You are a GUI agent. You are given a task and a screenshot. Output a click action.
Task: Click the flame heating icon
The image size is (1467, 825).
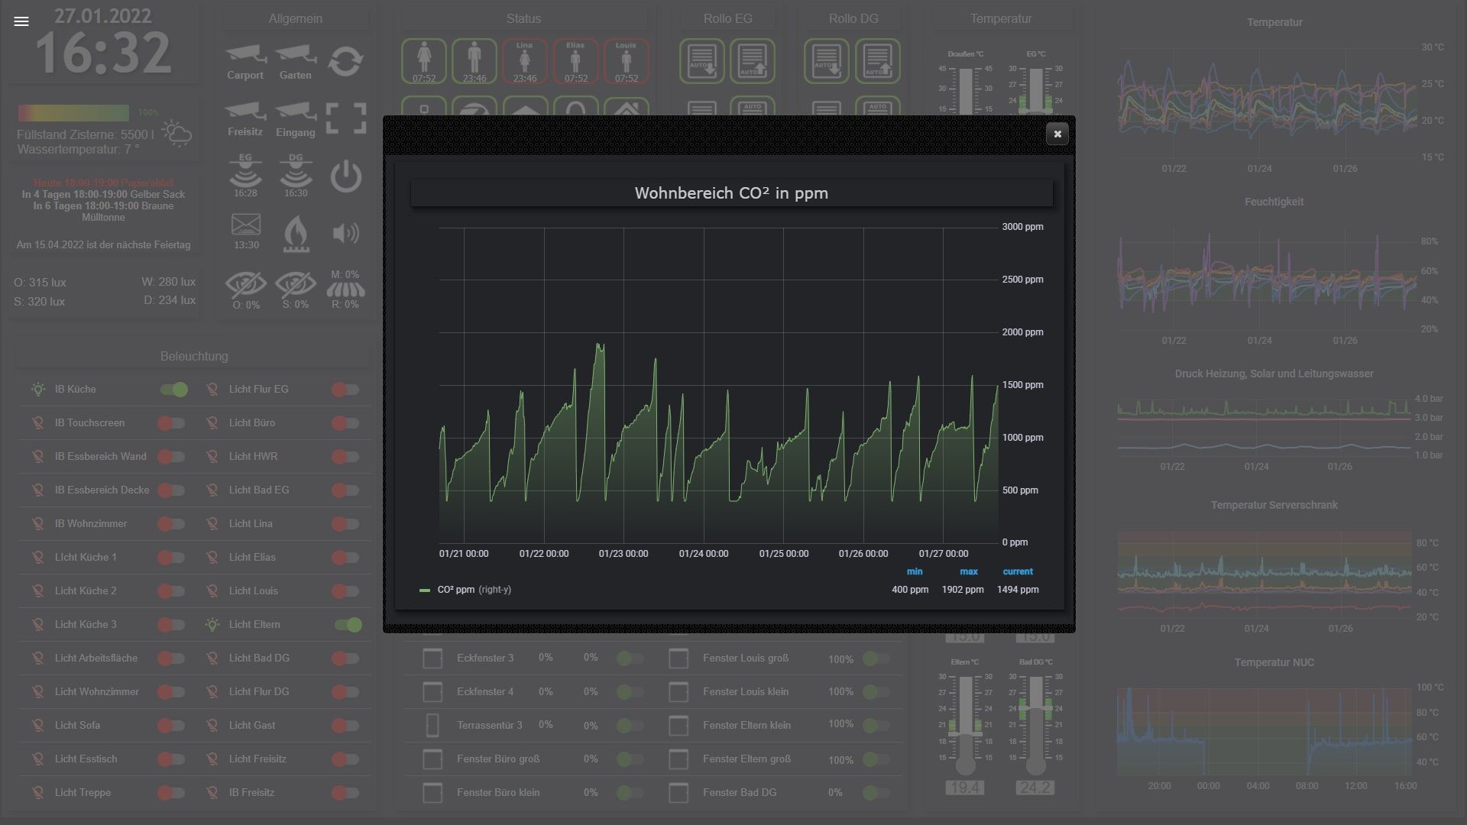coord(296,233)
